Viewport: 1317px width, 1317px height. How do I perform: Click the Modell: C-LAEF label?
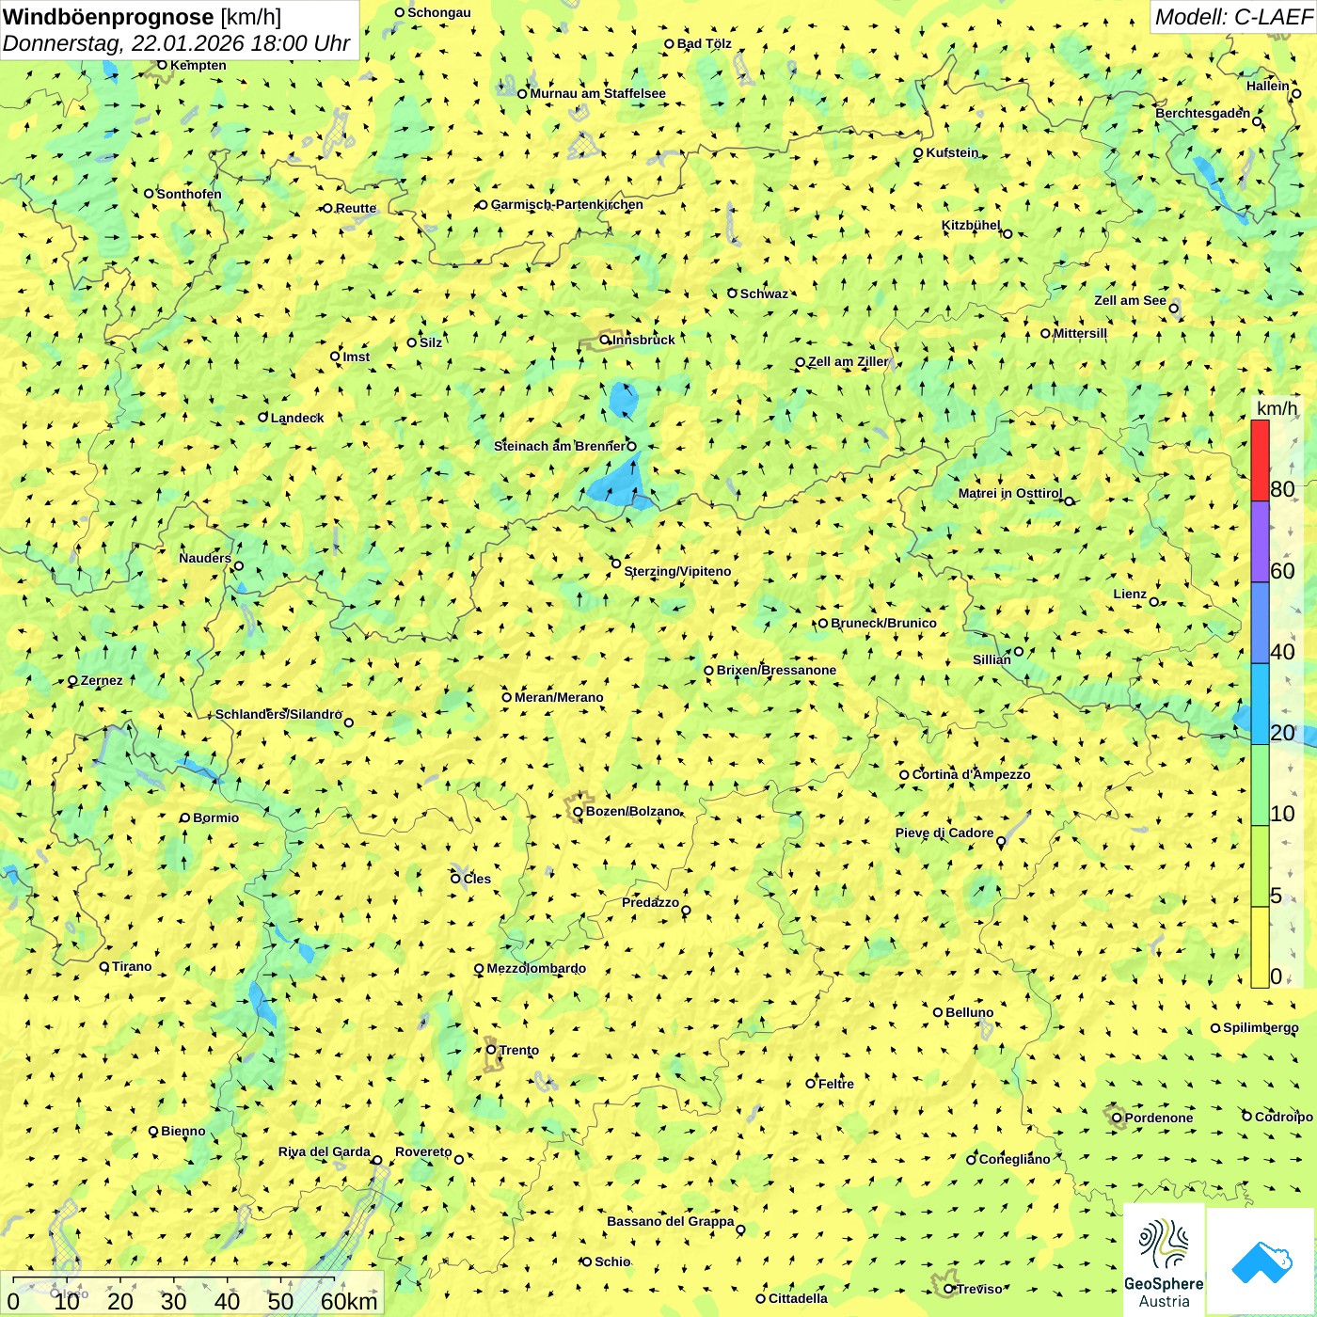(x=1233, y=17)
